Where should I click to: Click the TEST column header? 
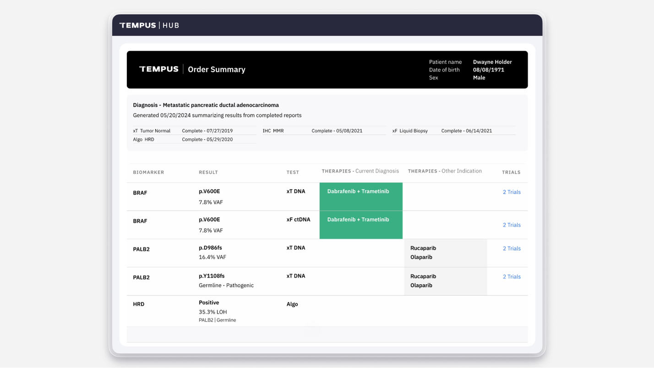293,172
